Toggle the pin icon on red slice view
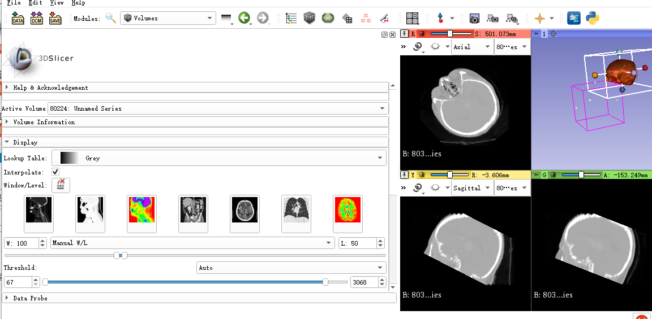The width and height of the screenshot is (652, 319). (x=404, y=34)
